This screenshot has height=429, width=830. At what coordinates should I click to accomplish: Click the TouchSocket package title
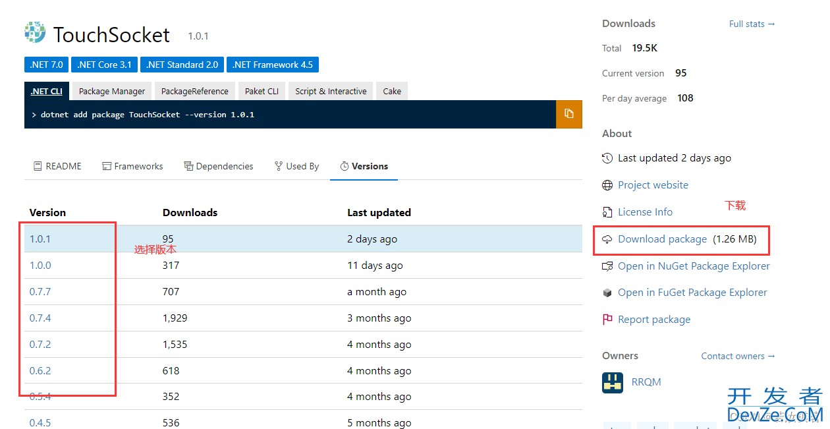(111, 34)
